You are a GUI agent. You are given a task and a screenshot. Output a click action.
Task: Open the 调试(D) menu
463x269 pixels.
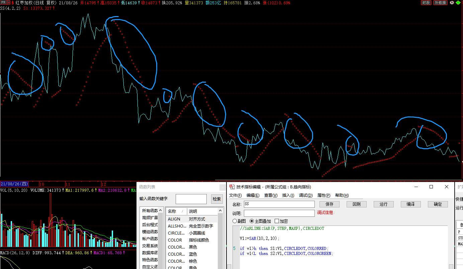306,195
